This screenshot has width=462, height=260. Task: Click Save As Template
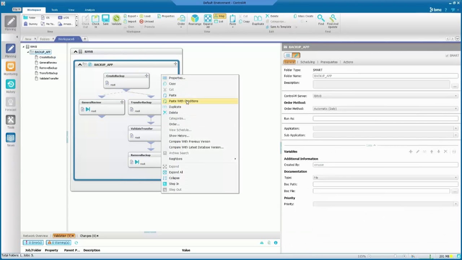[x=278, y=27]
